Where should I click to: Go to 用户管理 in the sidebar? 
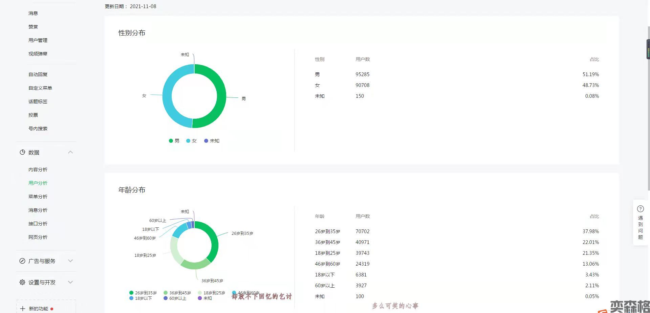[38, 40]
